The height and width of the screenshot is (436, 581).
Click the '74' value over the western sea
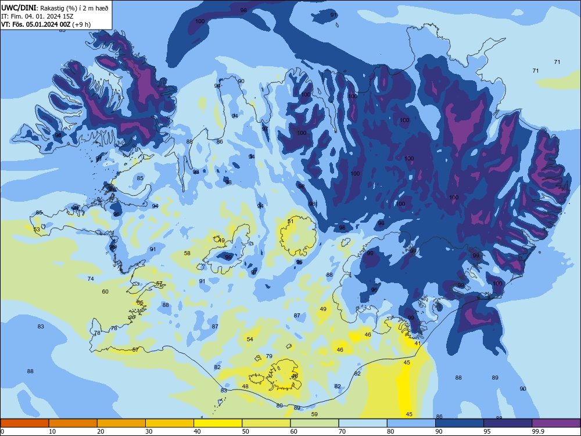click(x=91, y=279)
